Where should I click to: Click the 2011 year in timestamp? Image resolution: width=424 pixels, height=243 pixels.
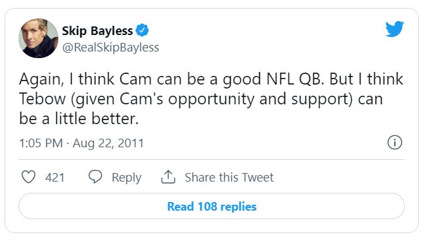[x=131, y=143]
